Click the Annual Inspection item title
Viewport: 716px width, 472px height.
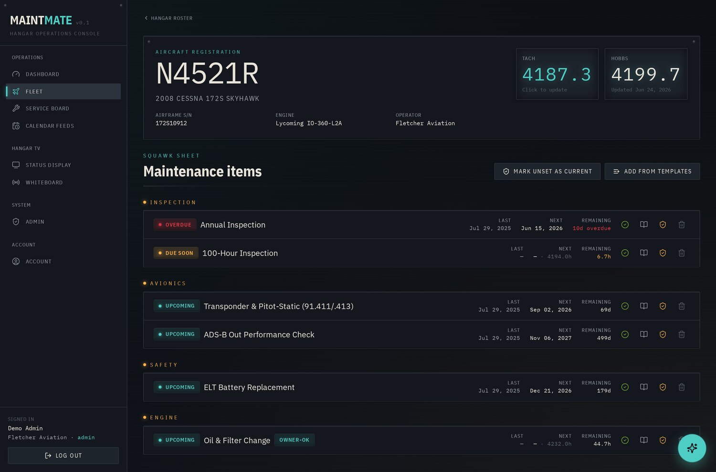click(x=233, y=225)
